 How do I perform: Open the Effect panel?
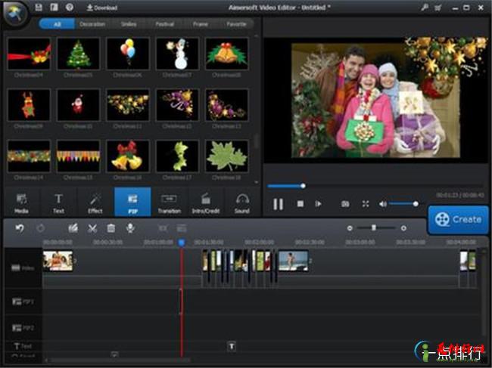(x=95, y=203)
